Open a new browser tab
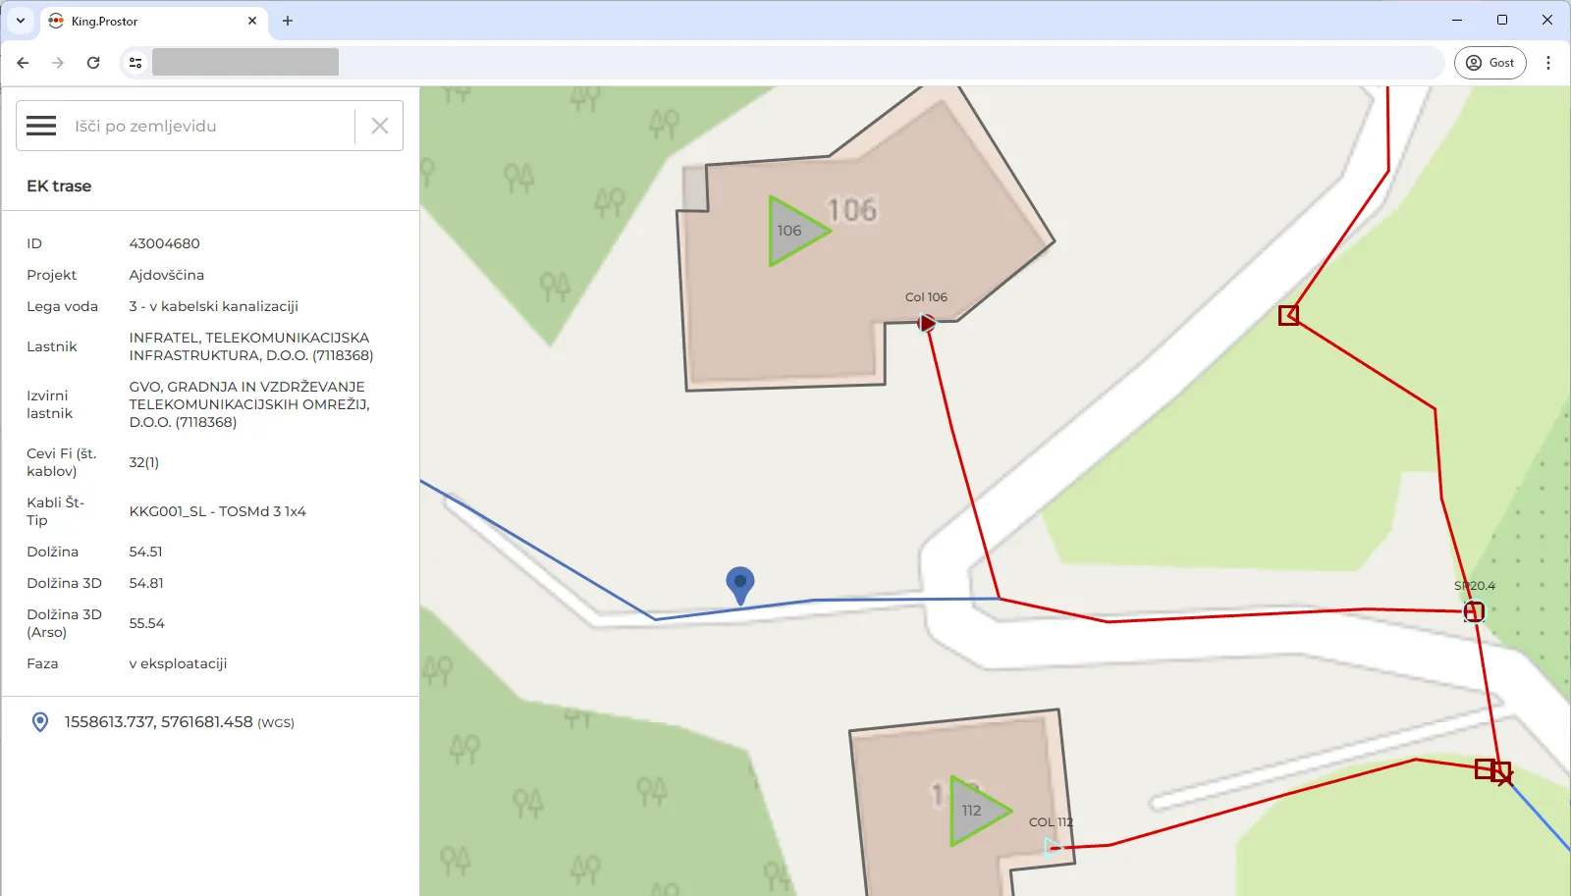The width and height of the screenshot is (1571, 896). (288, 21)
